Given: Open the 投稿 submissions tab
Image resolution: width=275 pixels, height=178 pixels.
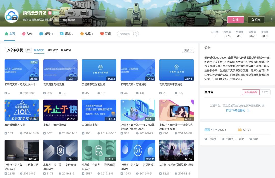Looking at the screenshot, I should (x=46, y=34).
